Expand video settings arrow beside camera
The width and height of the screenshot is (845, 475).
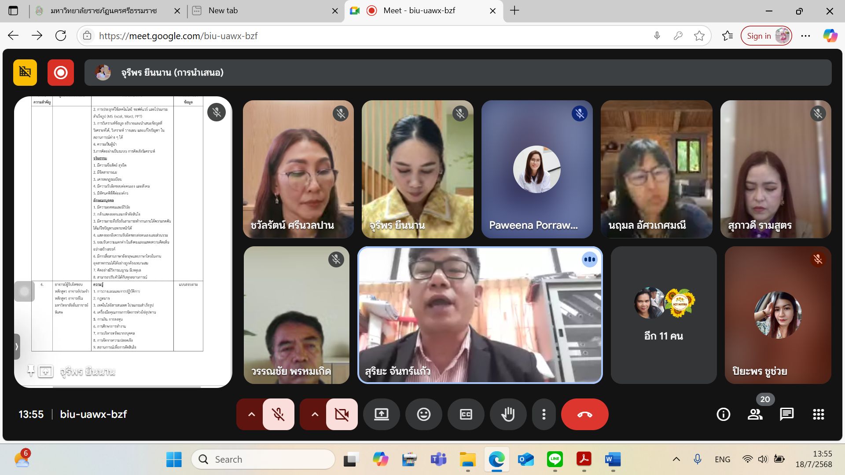[x=315, y=414]
